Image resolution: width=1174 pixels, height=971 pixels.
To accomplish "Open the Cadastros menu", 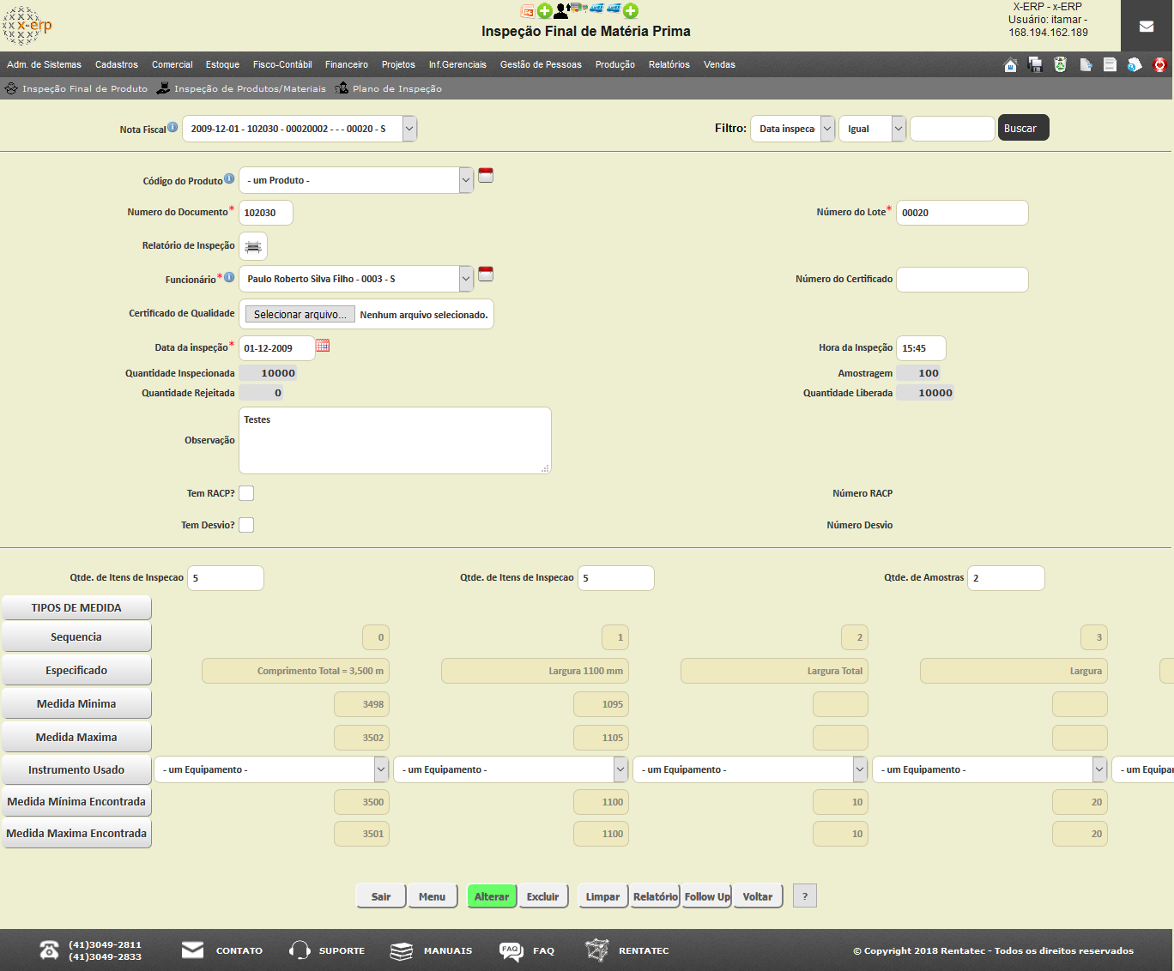I will (x=117, y=64).
